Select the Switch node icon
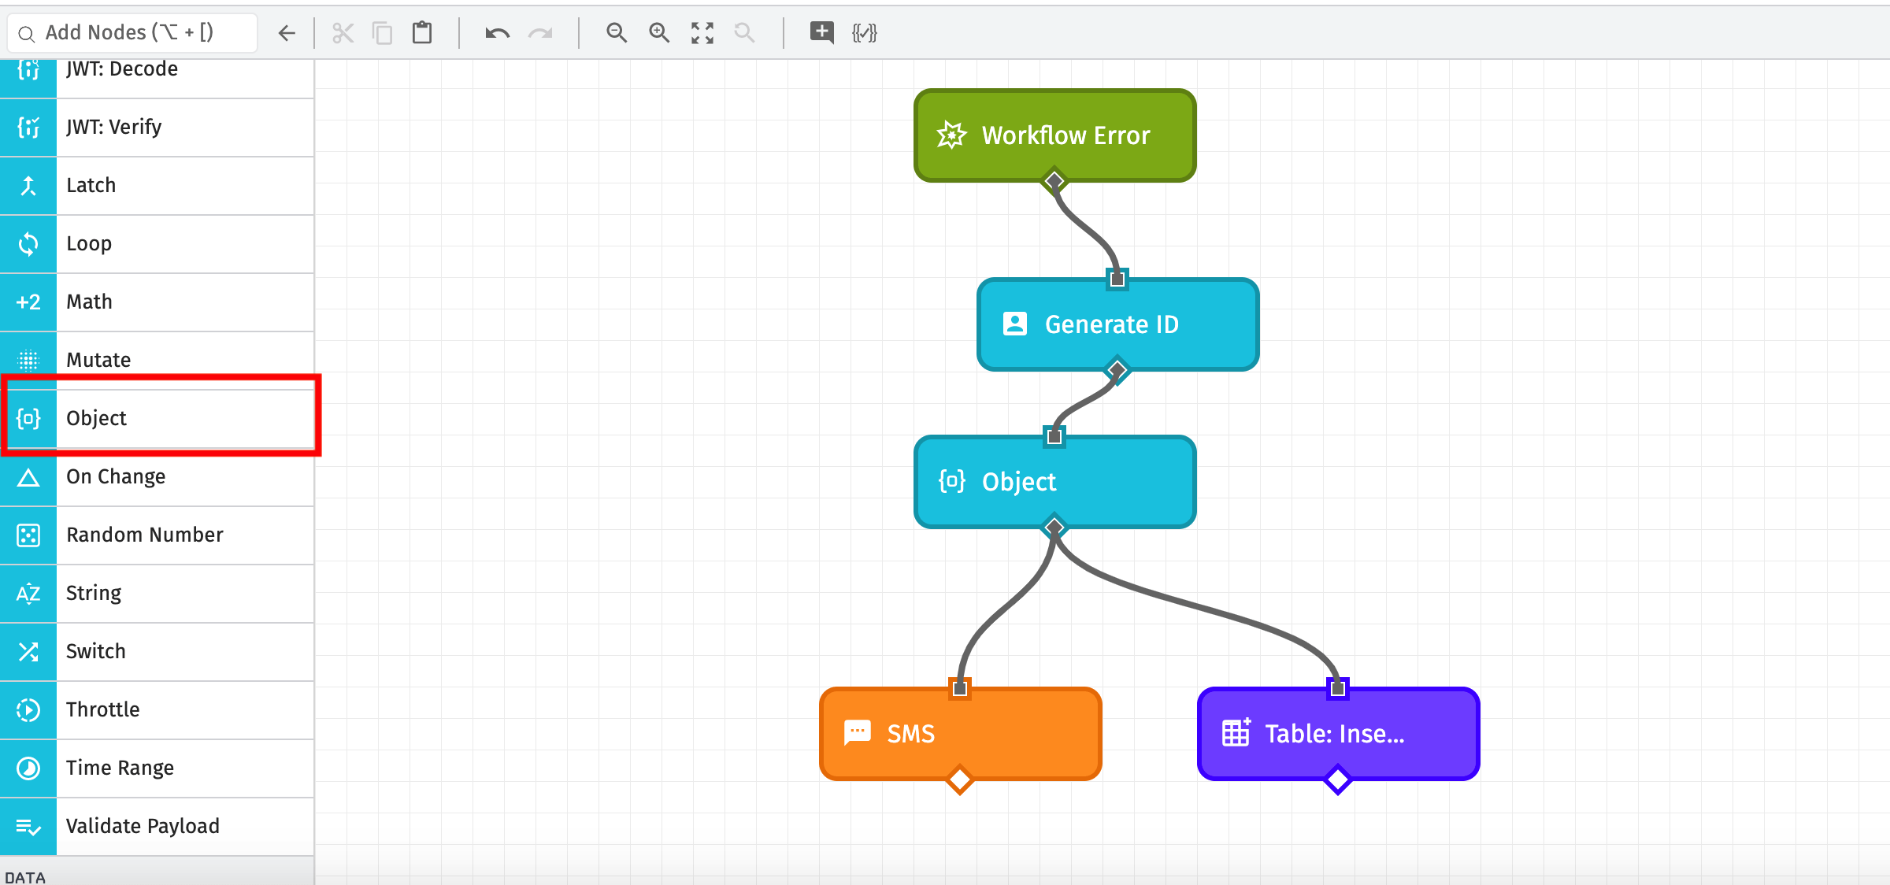Screen dimensions: 1890x885 (28, 651)
